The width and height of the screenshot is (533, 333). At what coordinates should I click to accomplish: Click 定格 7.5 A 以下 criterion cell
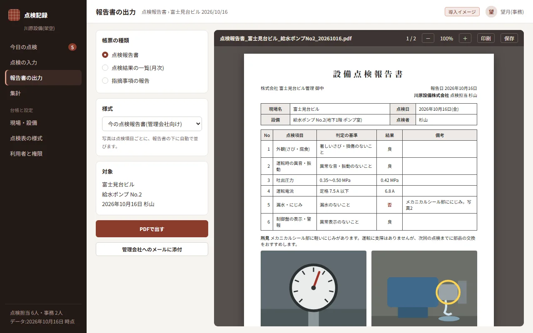tap(347, 191)
